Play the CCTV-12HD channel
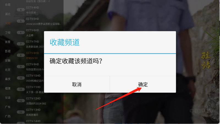 (33, 98)
